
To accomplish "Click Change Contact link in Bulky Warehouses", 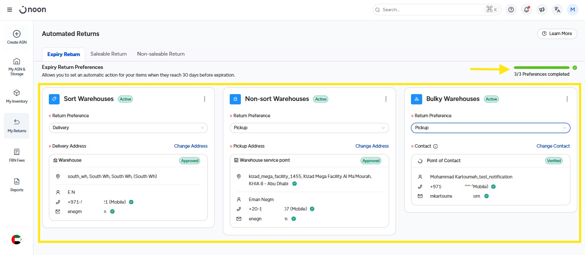I will point(553,146).
